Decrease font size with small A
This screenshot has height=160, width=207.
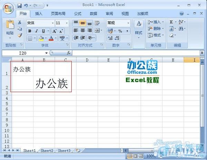[x=61, y=31]
